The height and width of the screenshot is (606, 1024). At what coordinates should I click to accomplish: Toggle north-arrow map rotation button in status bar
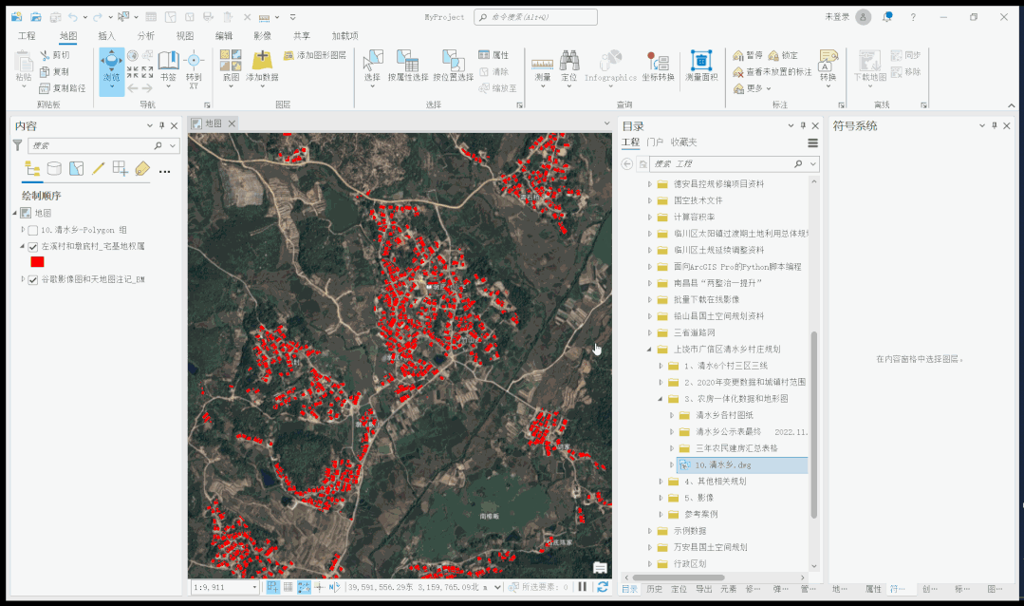click(x=334, y=587)
